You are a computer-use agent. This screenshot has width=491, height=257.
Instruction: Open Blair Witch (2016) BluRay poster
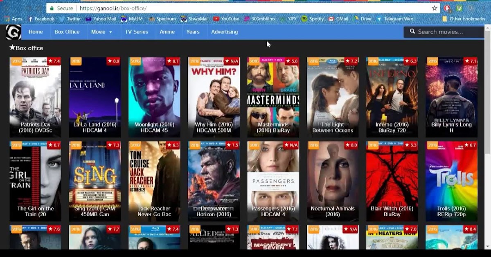click(x=392, y=182)
